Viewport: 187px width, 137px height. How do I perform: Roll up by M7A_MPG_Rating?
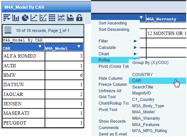click(x=150, y=131)
